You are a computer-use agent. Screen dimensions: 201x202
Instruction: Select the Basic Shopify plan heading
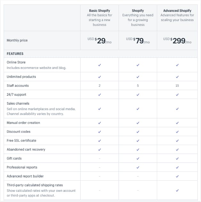100,11
